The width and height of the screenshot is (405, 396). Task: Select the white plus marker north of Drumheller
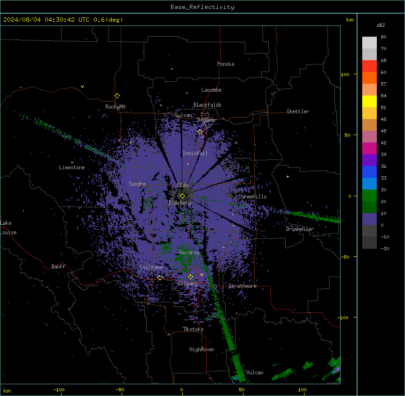tap(288, 176)
